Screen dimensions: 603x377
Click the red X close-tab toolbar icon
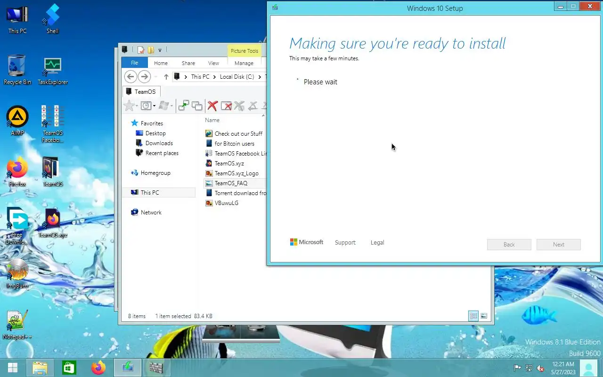pos(212,106)
